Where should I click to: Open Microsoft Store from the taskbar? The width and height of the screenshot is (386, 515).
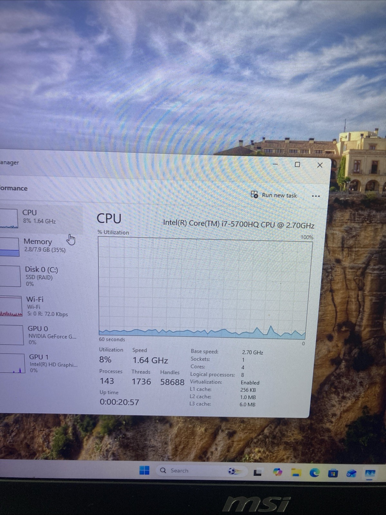point(333,473)
